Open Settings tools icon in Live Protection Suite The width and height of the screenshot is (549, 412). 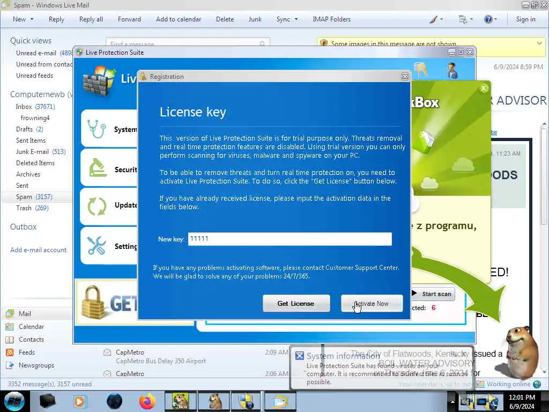click(97, 245)
